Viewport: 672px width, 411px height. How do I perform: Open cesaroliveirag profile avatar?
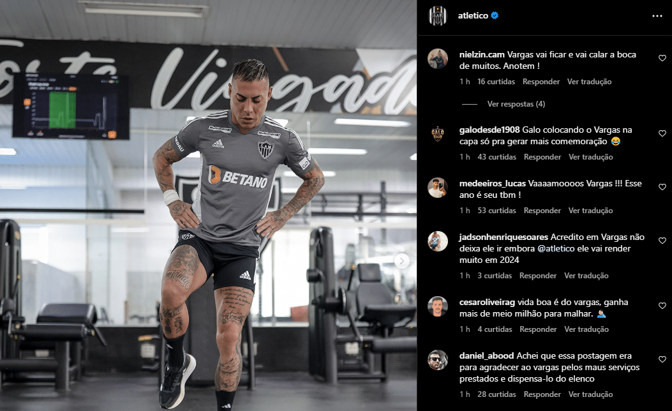click(x=438, y=306)
